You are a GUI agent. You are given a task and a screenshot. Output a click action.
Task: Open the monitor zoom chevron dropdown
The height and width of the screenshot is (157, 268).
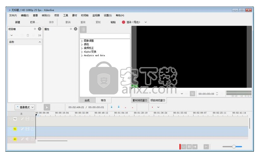[x=182, y=94]
